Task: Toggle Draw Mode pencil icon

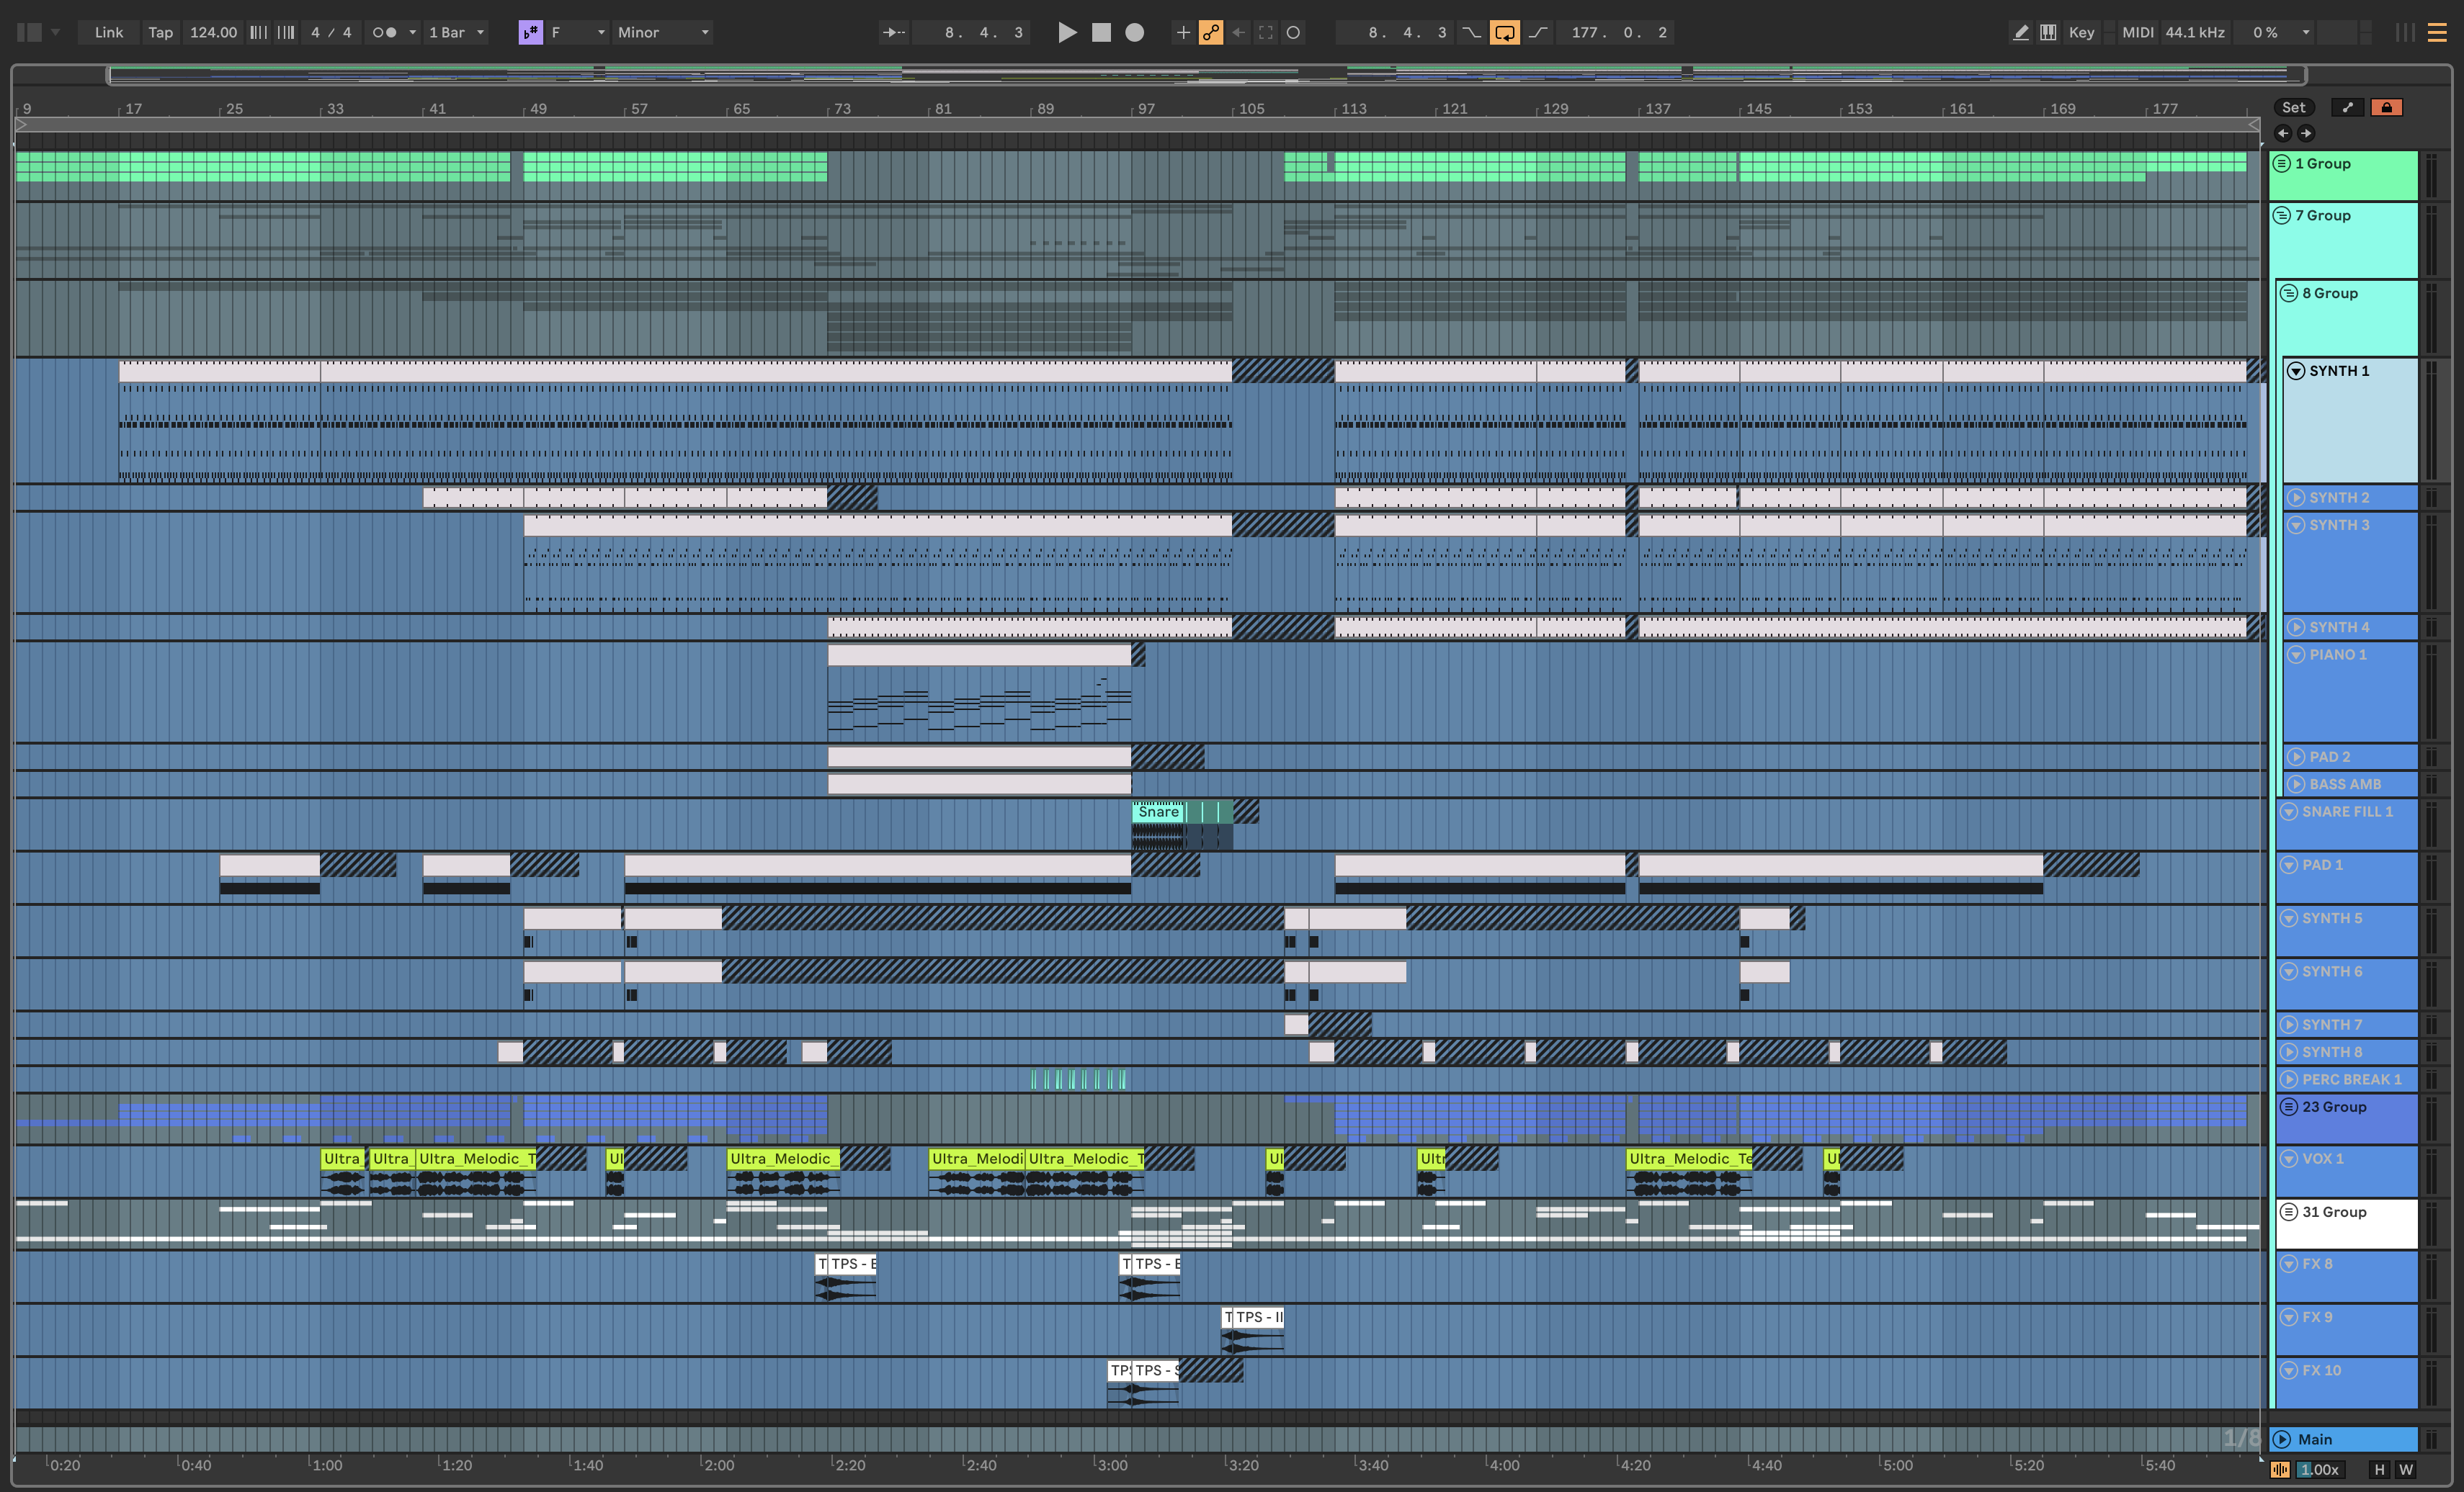Action: pyautogui.click(x=2020, y=32)
